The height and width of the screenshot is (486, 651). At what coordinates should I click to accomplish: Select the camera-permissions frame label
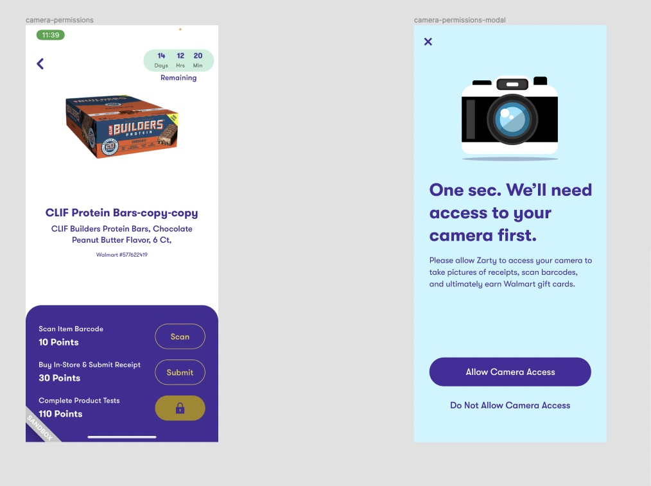(59, 20)
